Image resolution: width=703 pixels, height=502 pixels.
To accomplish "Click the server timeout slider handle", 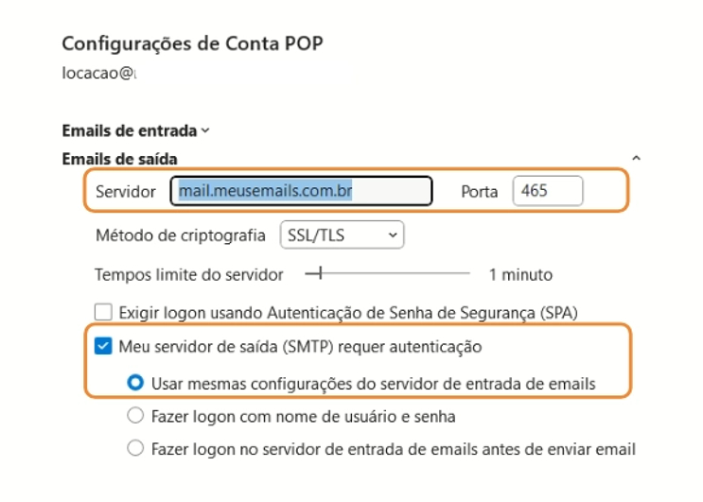I will point(320,275).
